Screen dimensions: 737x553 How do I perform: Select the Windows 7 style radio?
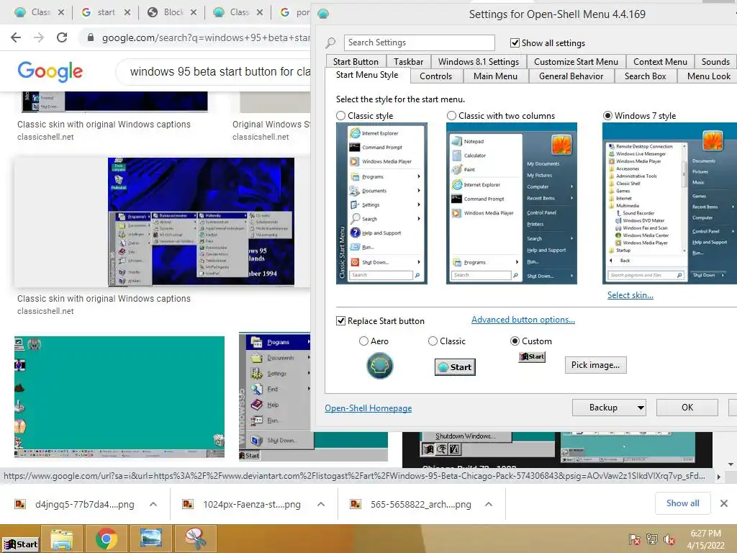pos(607,116)
